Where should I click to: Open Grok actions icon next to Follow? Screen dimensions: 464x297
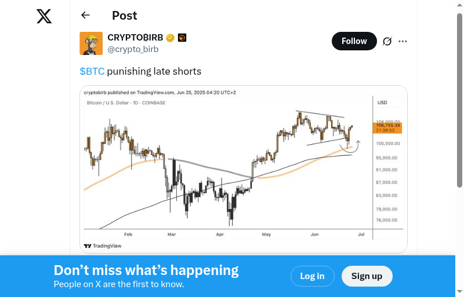pos(387,41)
